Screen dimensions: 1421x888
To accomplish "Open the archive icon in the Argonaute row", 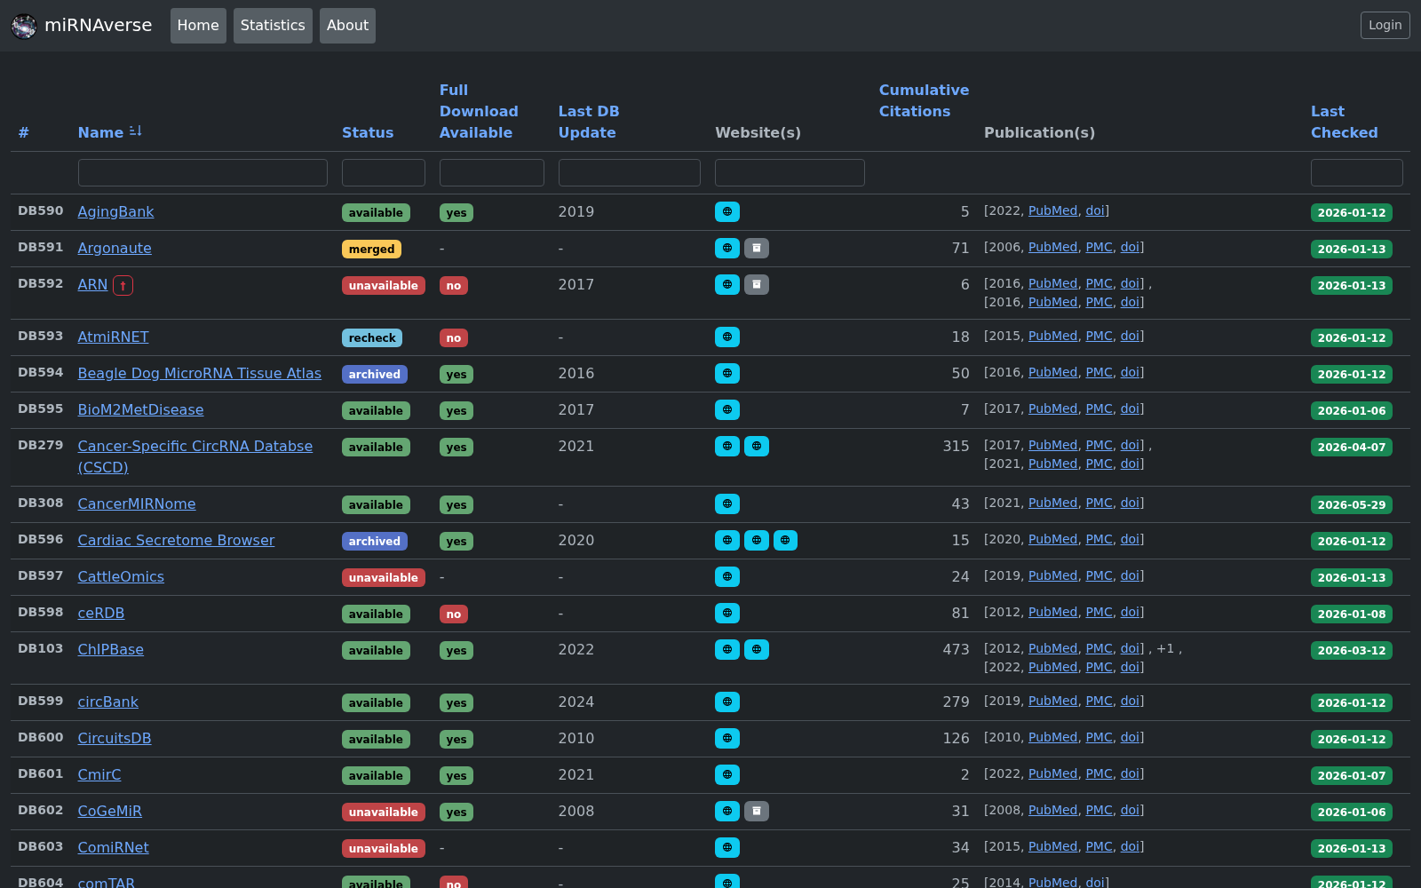I will tap(756, 248).
